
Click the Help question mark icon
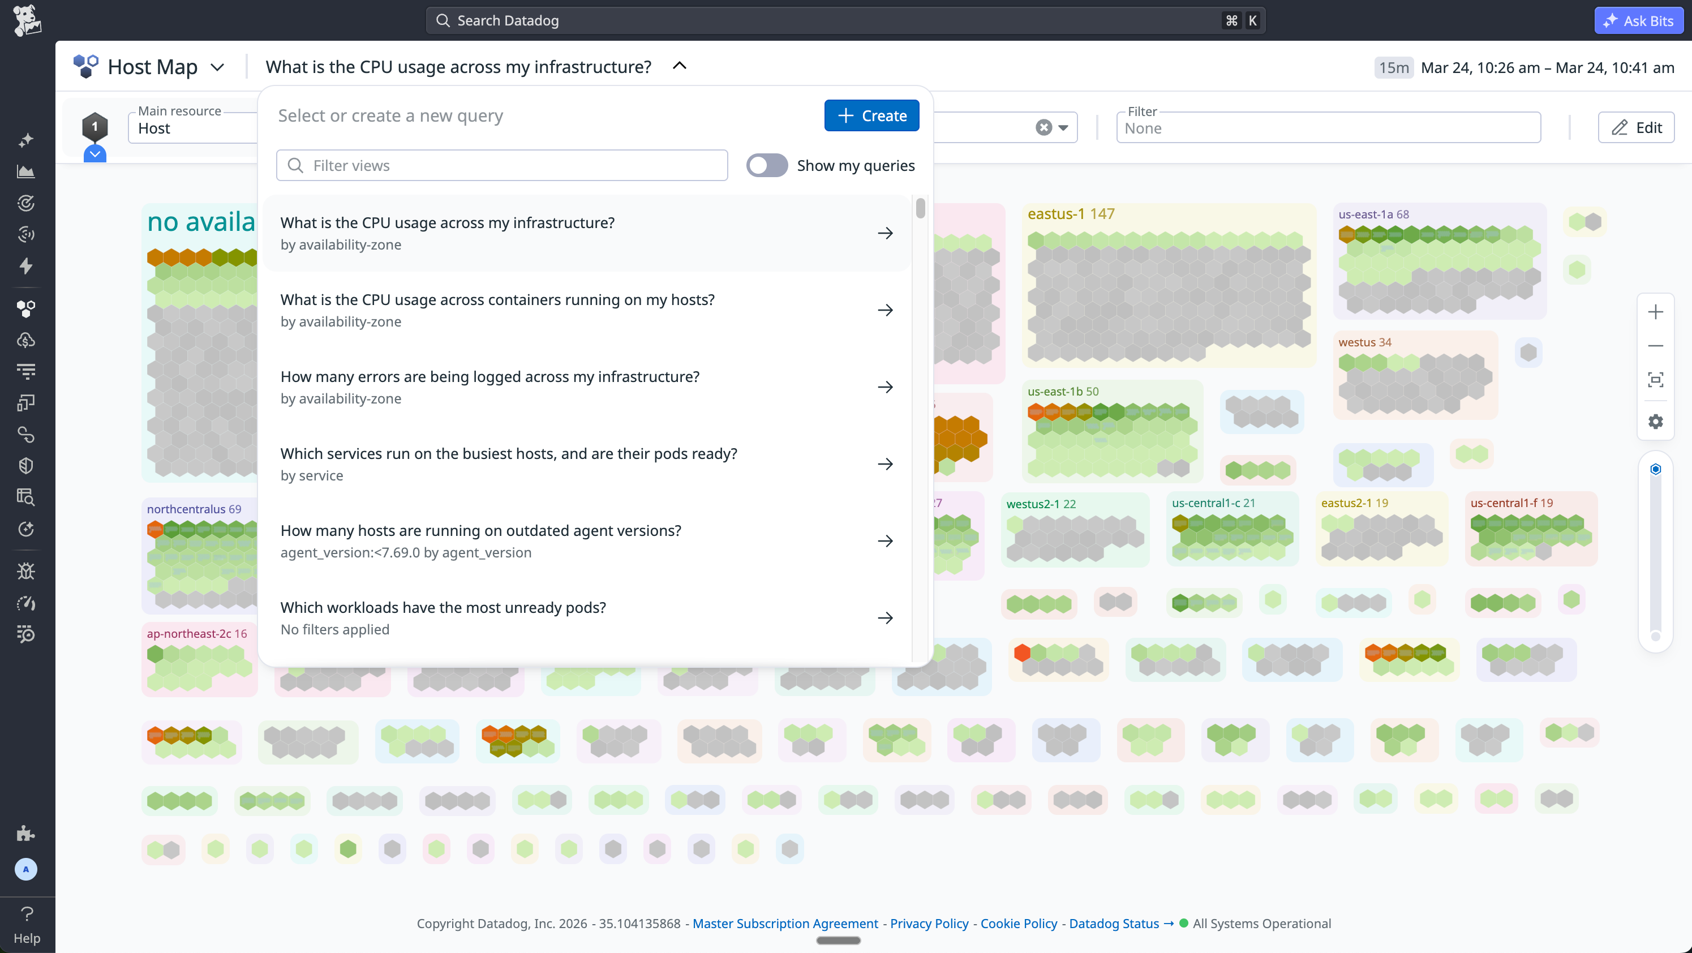(x=27, y=913)
